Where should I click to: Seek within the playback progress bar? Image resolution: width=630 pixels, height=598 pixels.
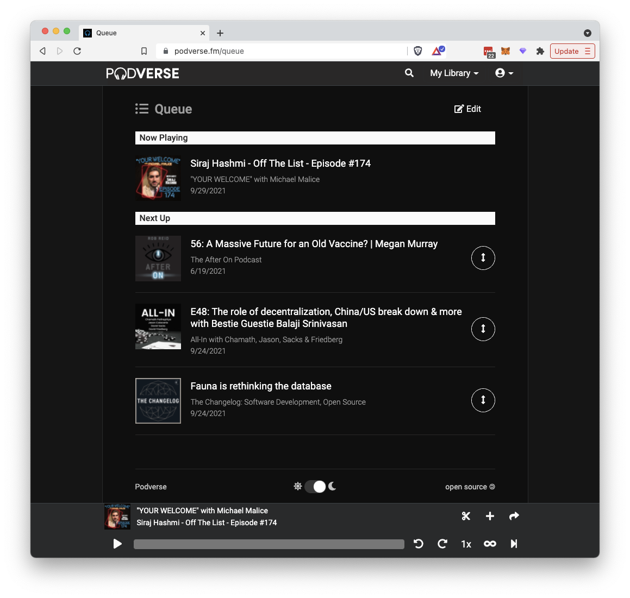click(x=269, y=544)
